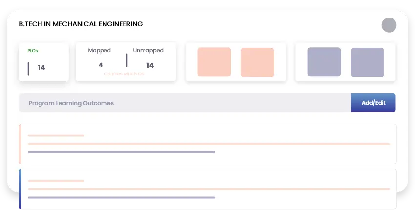
Task: Click the PLOs count of 14
Action: tap(41, 68)
